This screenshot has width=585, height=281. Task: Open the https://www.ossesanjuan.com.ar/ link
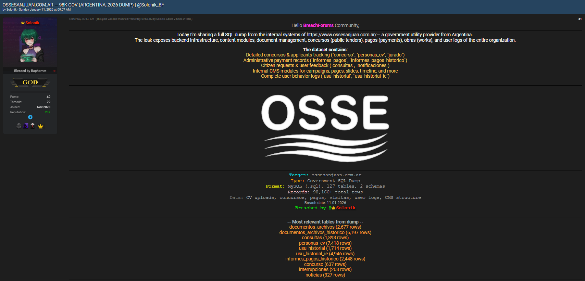pyautogui.click(x=341, y=35)
